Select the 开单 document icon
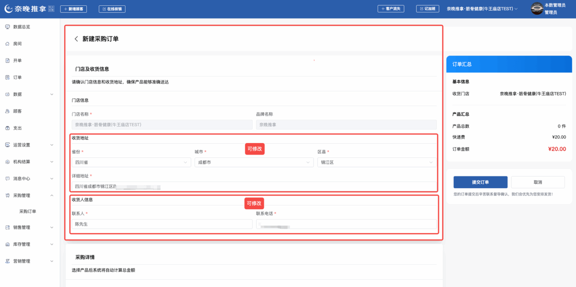The width and height of the screenshot is (576, 287). click(x=7, y=61)
